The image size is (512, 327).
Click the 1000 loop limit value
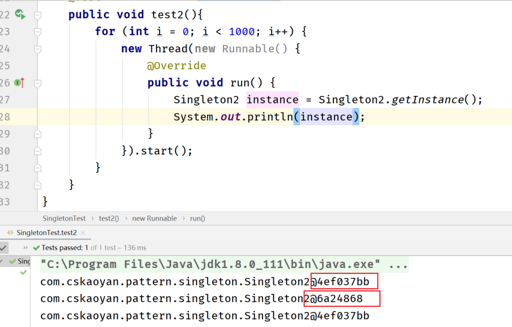tap(241, 31)
